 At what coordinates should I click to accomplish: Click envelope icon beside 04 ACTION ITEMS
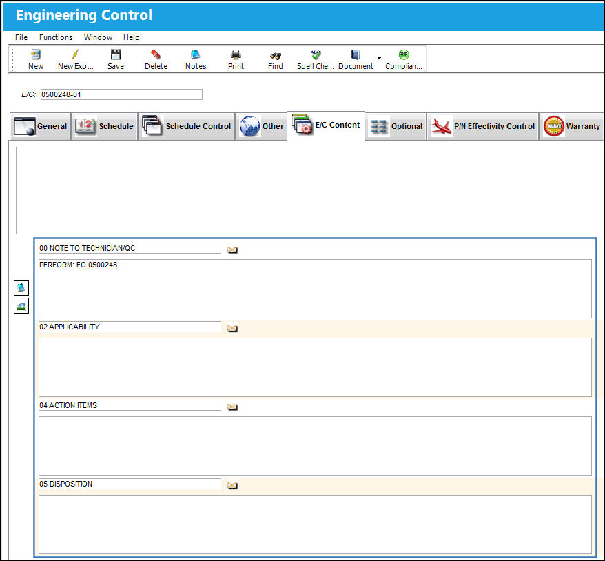pos(232,407)
